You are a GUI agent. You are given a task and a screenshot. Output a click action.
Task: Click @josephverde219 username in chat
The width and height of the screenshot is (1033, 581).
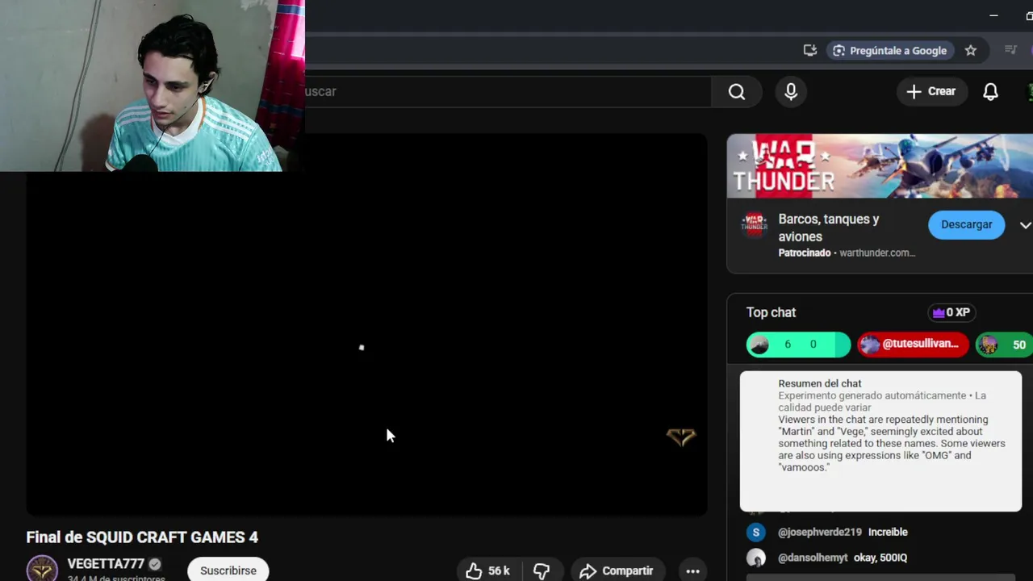pos(820,532)
